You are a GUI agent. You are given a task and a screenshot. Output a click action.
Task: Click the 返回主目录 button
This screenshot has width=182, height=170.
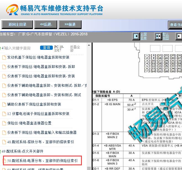point(17,25)
